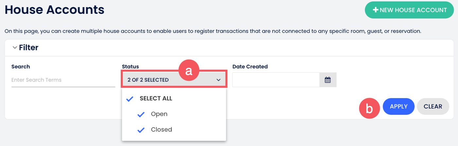Click the 'SELECT ALL' option label
The image size is (458, 146).
click(156, 98)
